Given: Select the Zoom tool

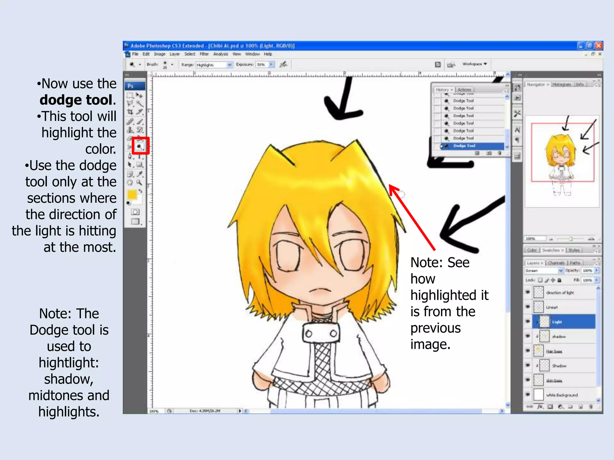Looking at the screenshot, I should click(139, 182).
